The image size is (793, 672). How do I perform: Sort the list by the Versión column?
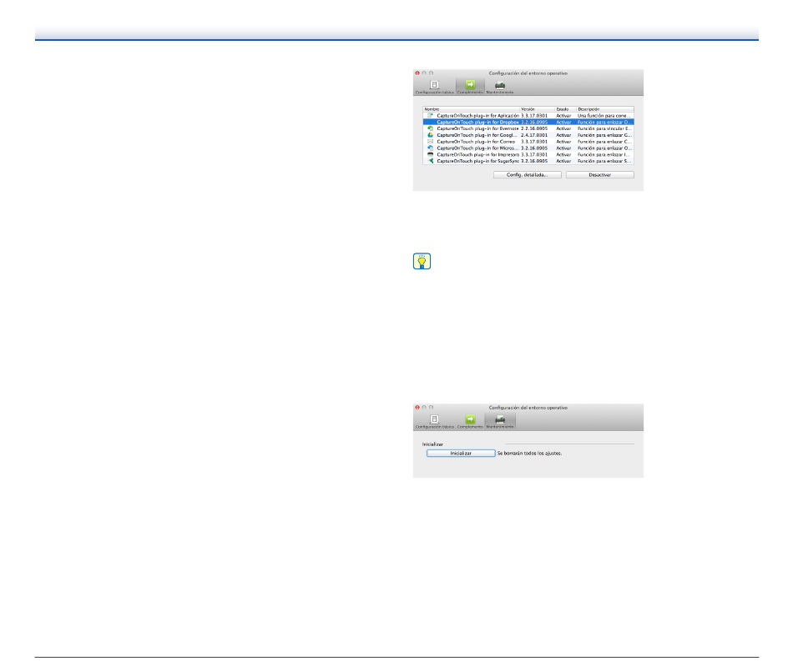(537, 109)
